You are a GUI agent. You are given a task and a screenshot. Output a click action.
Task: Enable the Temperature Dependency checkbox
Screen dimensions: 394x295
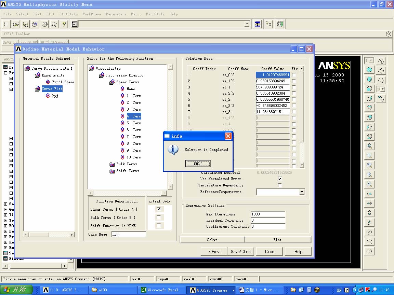click(280, 185)
